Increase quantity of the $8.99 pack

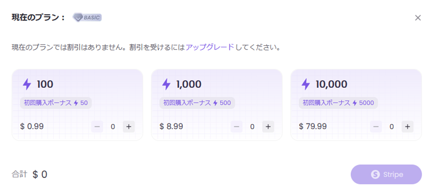(x=268, y=127)
